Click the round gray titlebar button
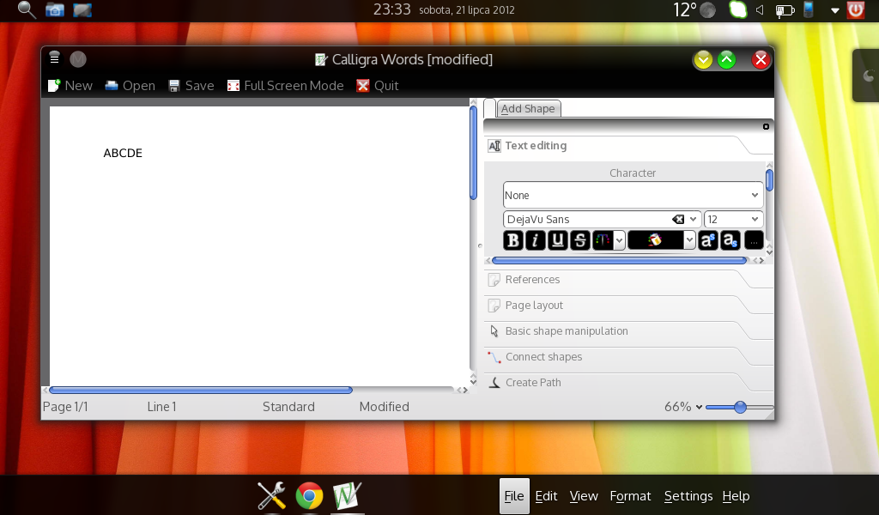 coord(78,59)
